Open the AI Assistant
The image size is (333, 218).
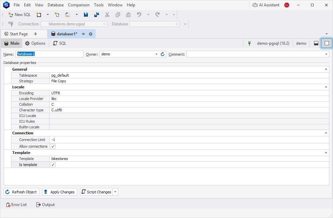pyautogui.click(x=266, y=5)
